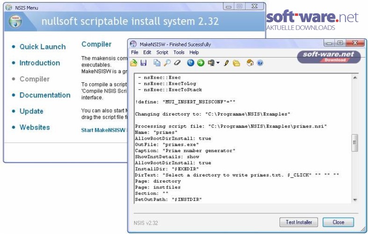The height and width of the screenshot is (234, 368).
Task: Click the NSIS logo in the header banner
Action: pos(15,22)
